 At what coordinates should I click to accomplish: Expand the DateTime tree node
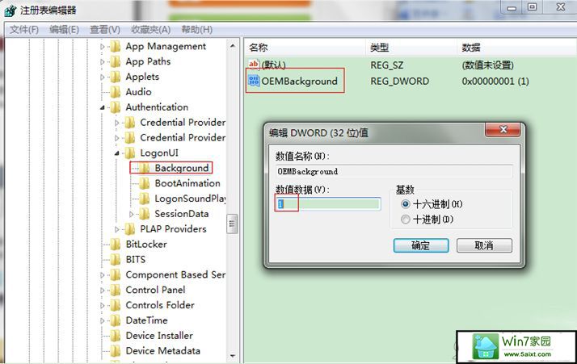(x=103, y=320)
